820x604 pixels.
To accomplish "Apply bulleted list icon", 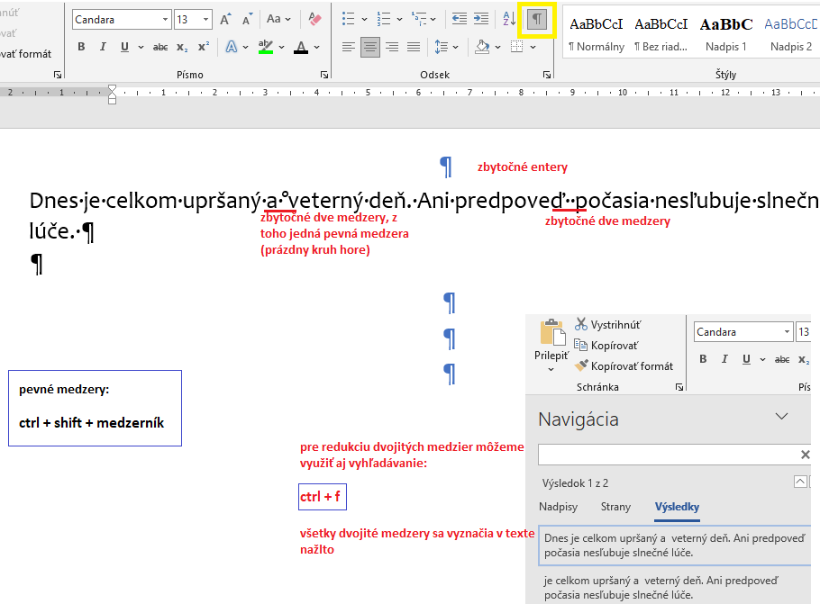I will (349, 19).
